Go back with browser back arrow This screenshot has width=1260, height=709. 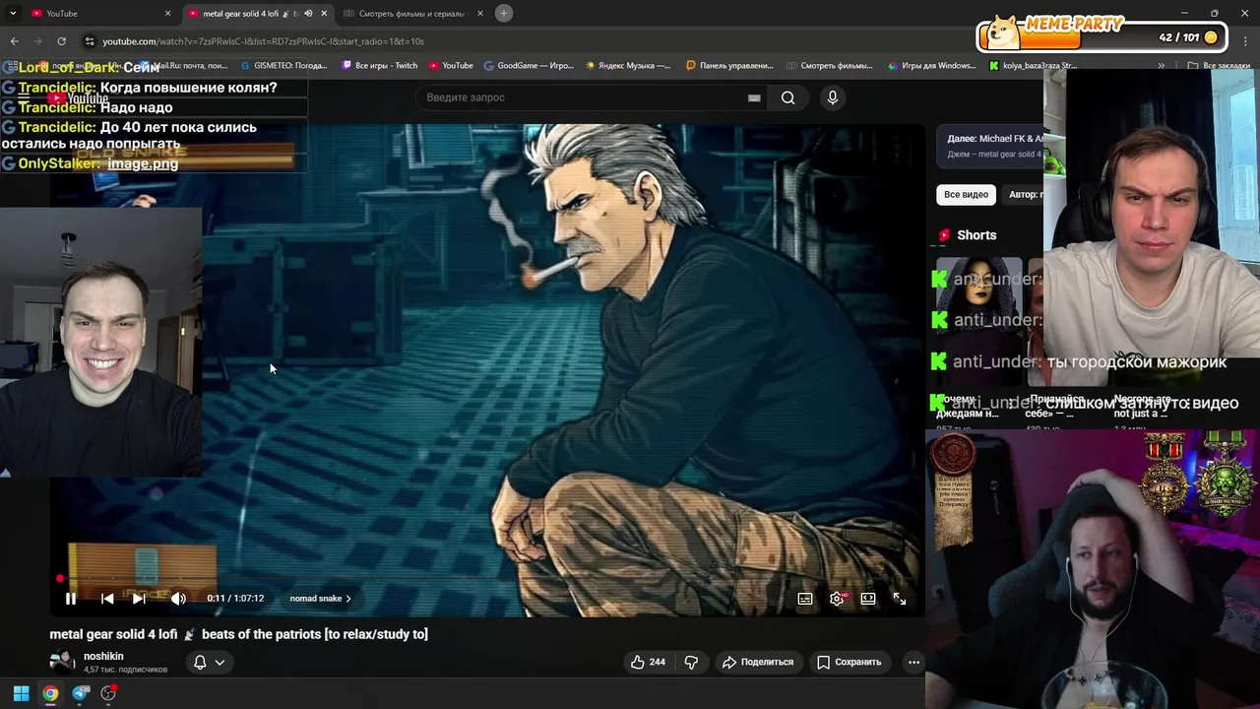click(14, 41)
